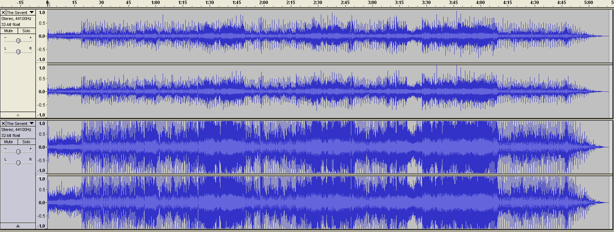Click inside the second track's lower channel waveform
This screenshot has height=232, width=614.
pyautogui.click(x=328, y=202)
